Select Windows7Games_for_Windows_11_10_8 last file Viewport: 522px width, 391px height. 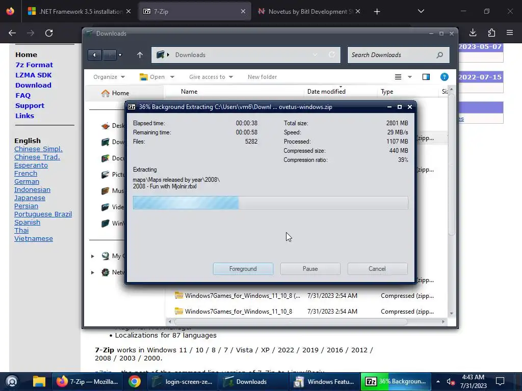239,312
